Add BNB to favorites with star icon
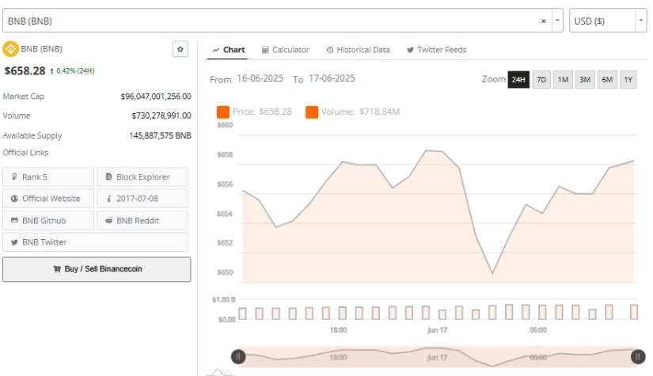The image size is (653, 376). [180, 49]
